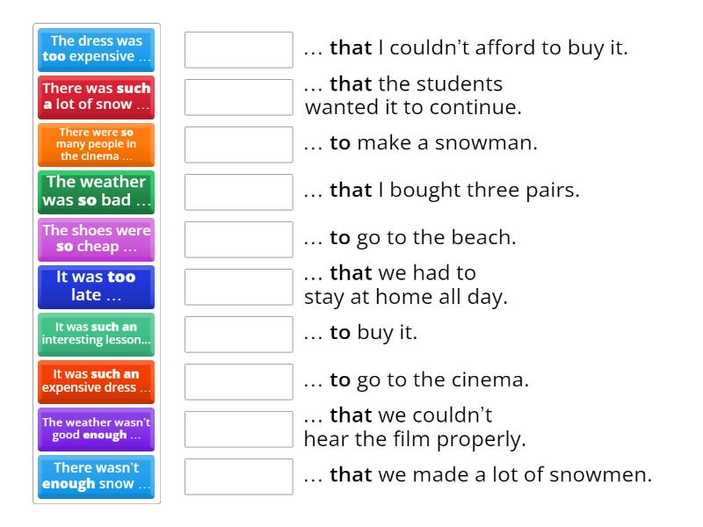Screen dimensions: 703x527
Task: Click the 'It was such an expensive dress' tile
Action: [x=97, y=381]
